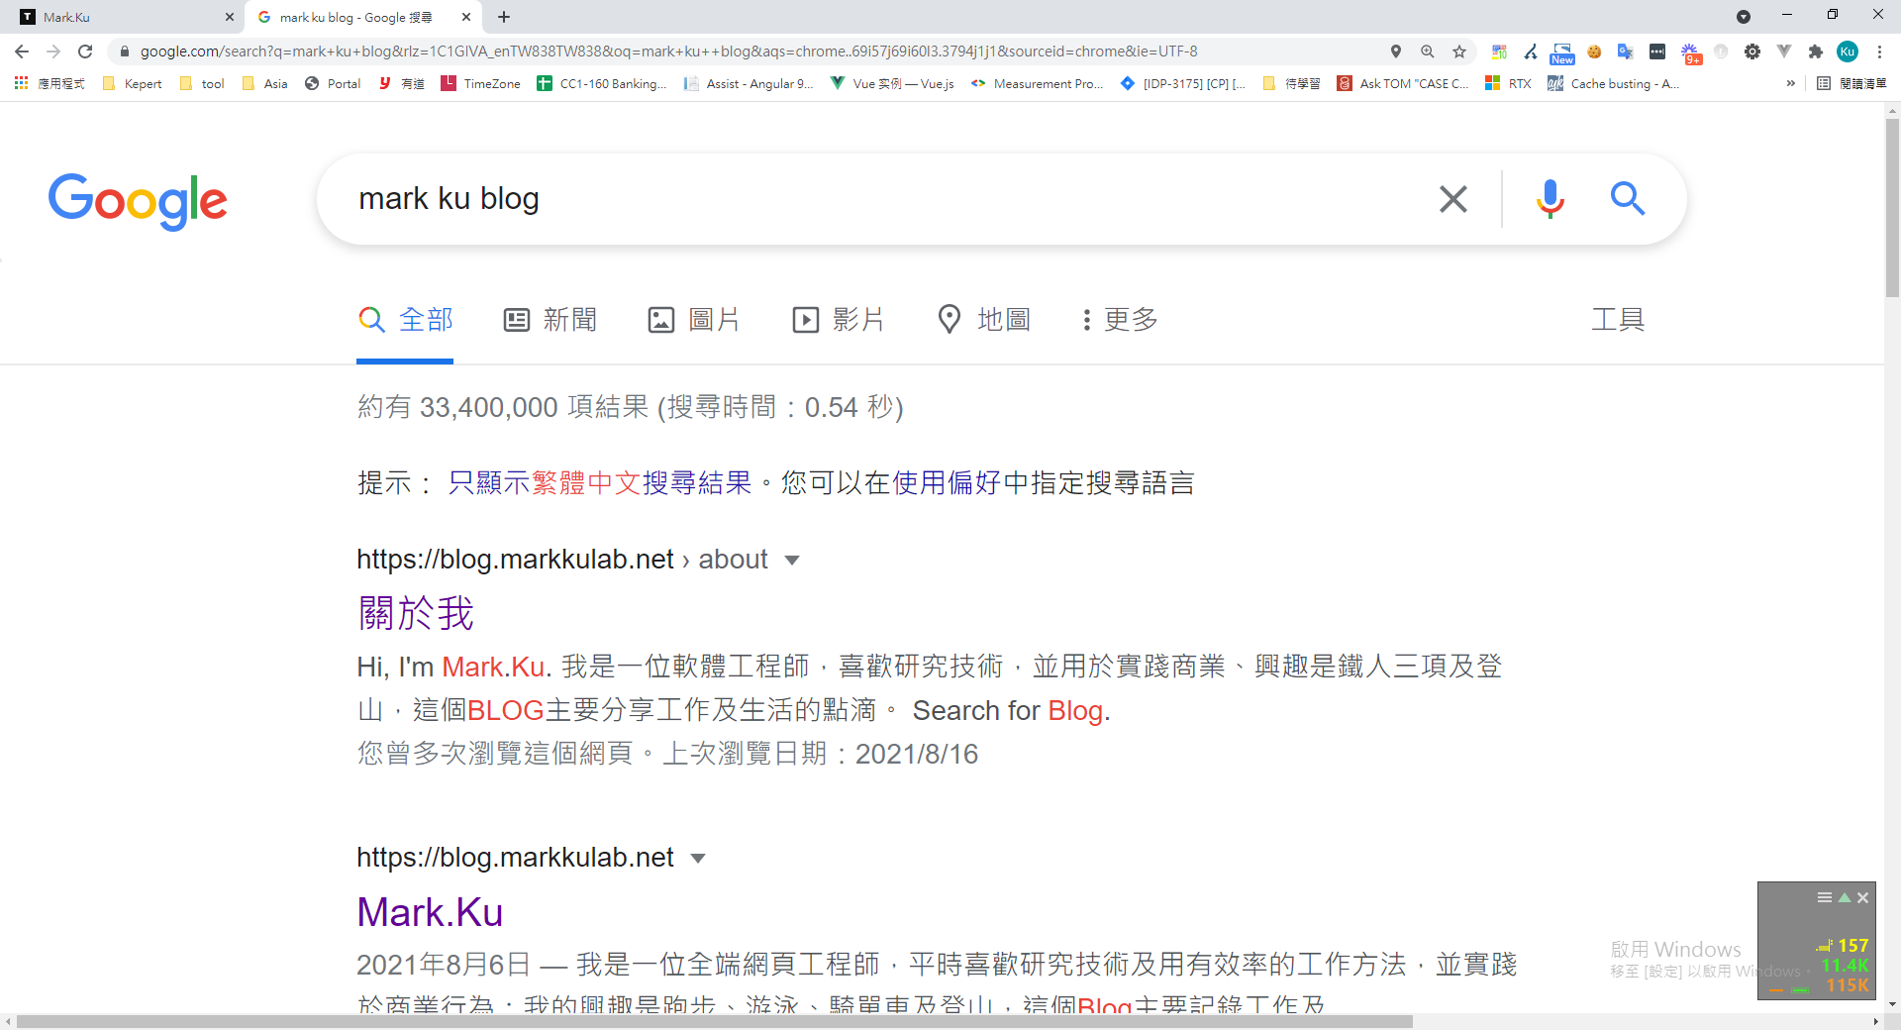
Task: Open the Google Apps bookmarks shortcut icon
Action: point(21,84)
